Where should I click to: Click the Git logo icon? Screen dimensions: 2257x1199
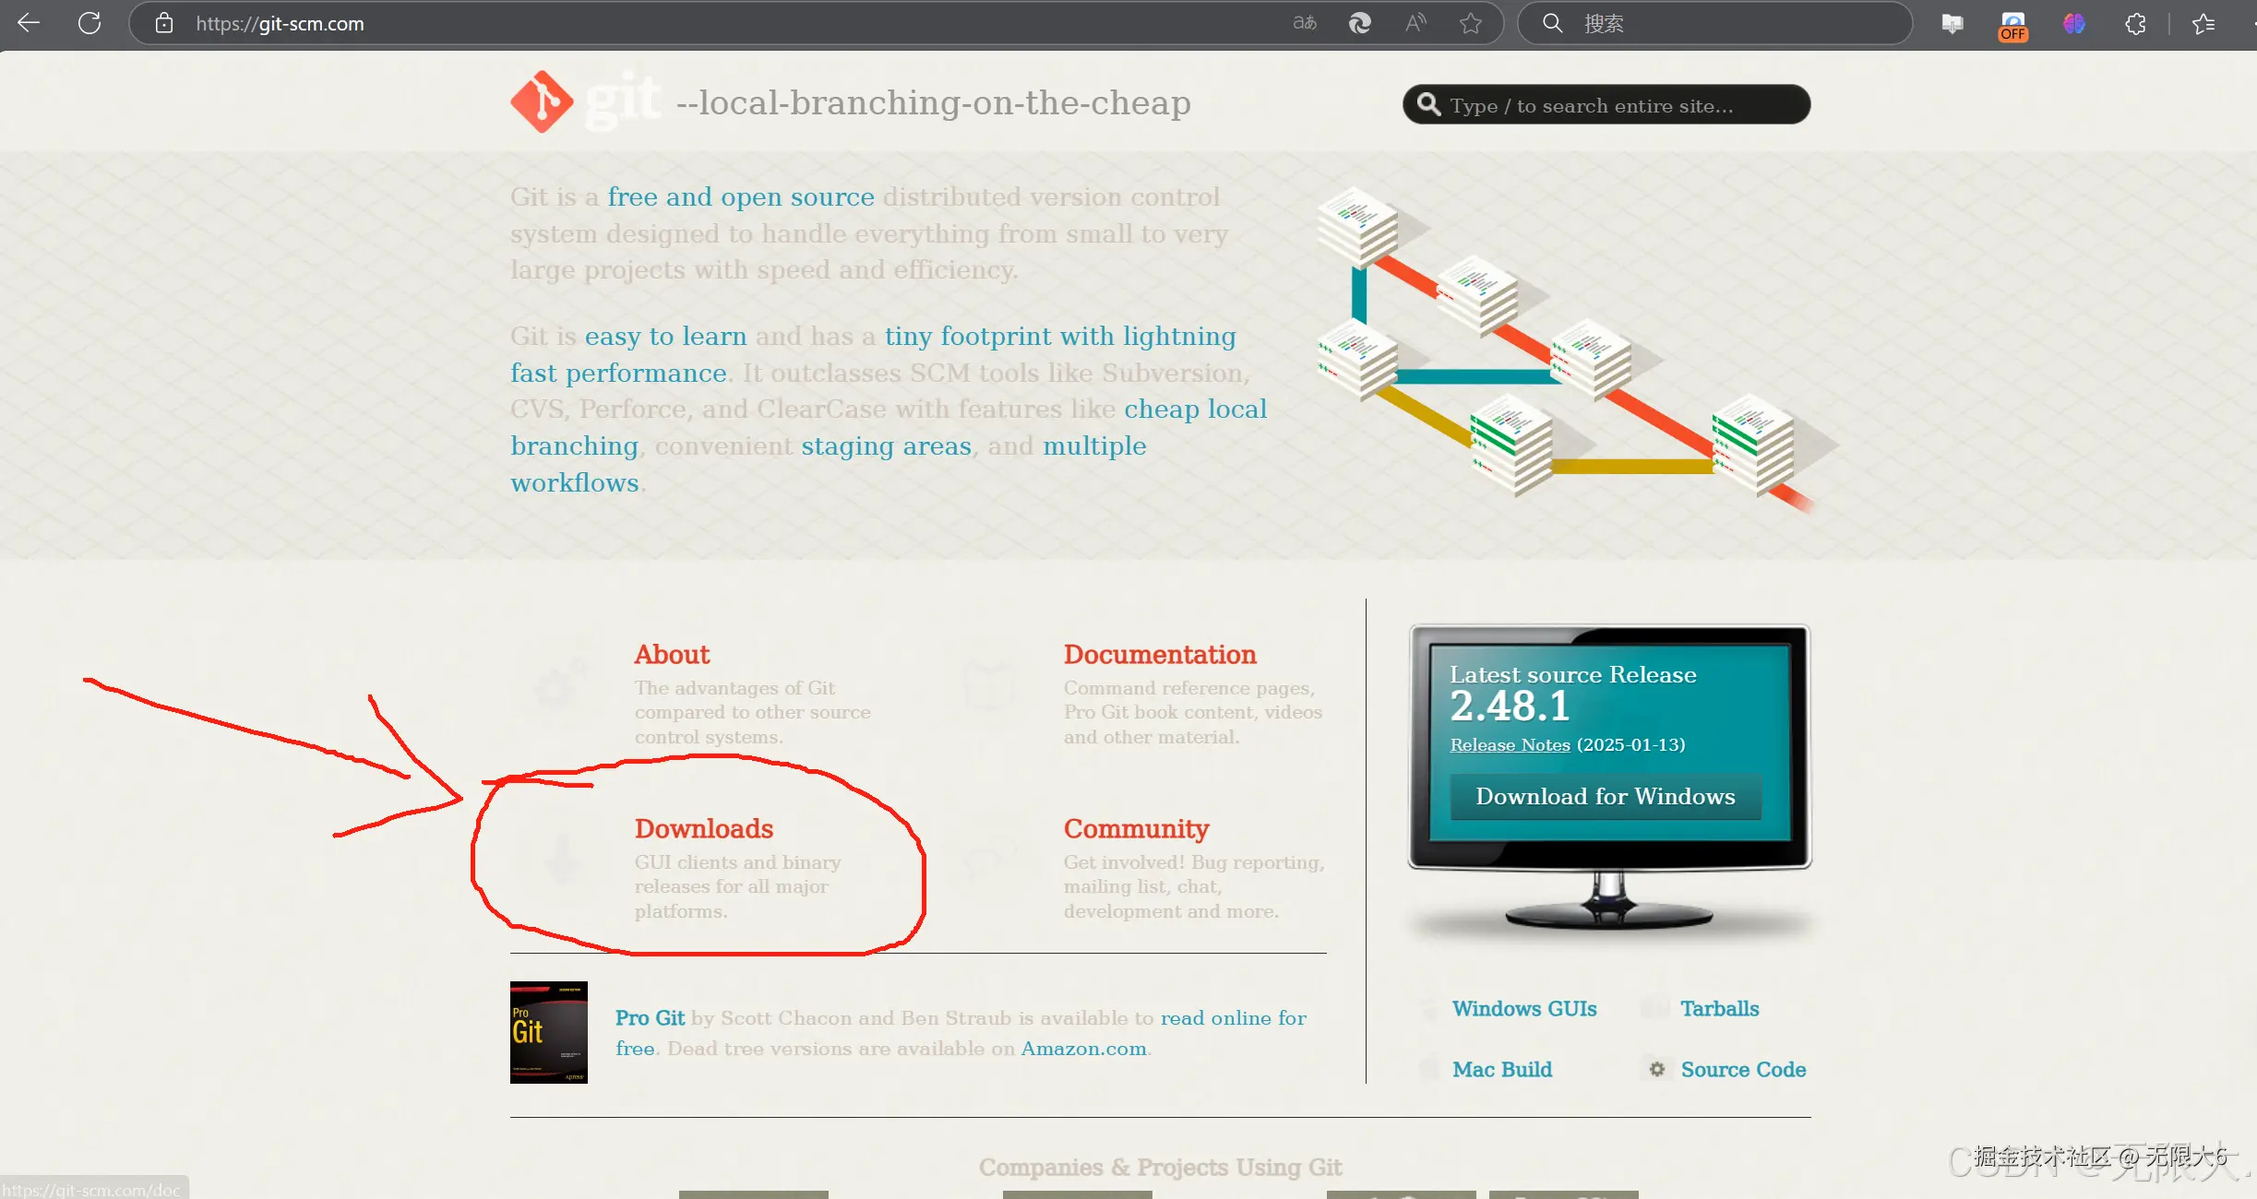click(542, 101)
